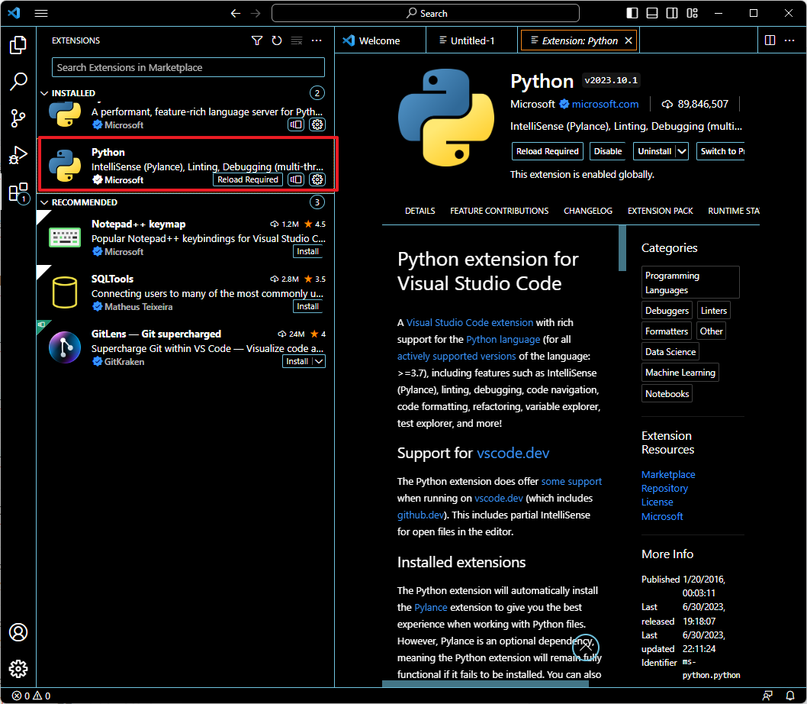Open the FEATURE CONTRIBUTIONS tab
Image resolution: width=807 pixels, height=704 pixels.
(x=500, y=211)
